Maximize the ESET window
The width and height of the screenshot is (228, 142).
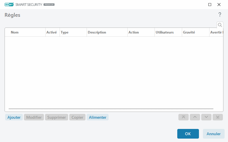point(210,5)
